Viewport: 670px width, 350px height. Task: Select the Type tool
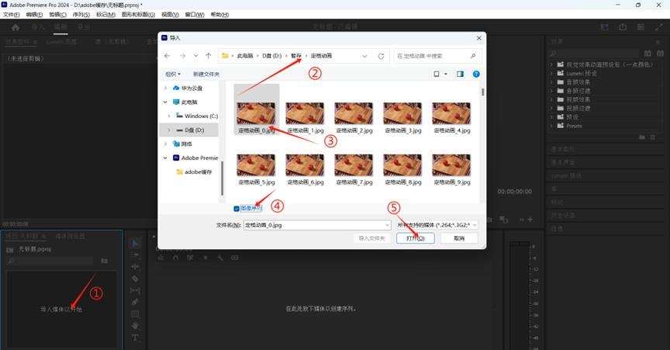point(135,338)
